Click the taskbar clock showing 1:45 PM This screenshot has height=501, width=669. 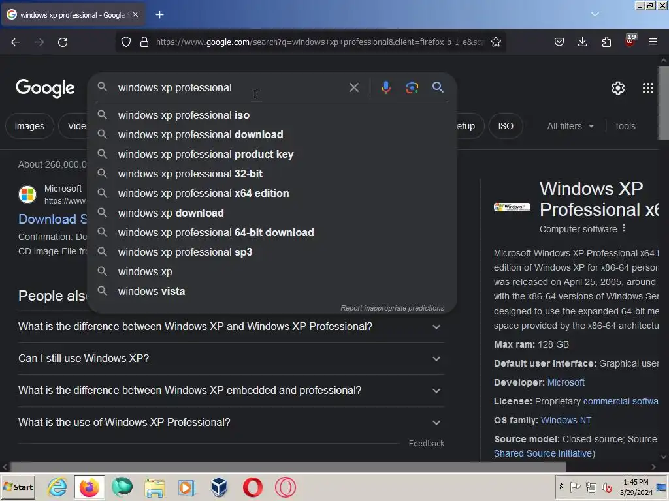[636, 487]
